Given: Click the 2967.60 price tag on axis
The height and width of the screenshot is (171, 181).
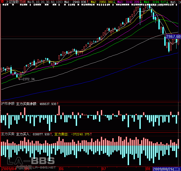Looking at the screenshot, I should pyautogui.click(x=173, y=36).
